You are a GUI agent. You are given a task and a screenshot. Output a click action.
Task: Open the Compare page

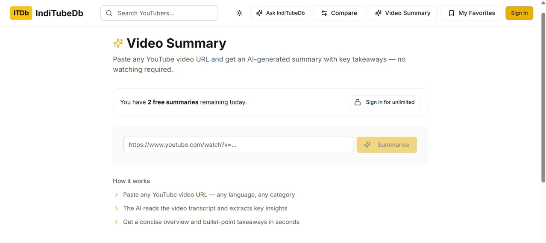tap(339, 13)
